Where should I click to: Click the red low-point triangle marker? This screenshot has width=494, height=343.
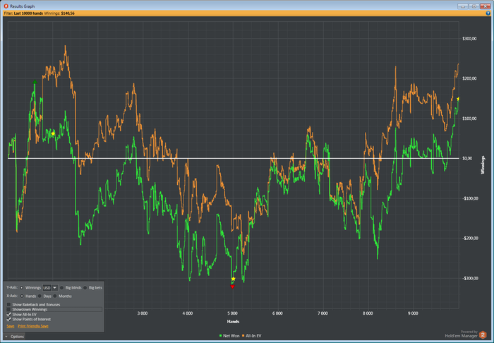(x=232, y=287)
